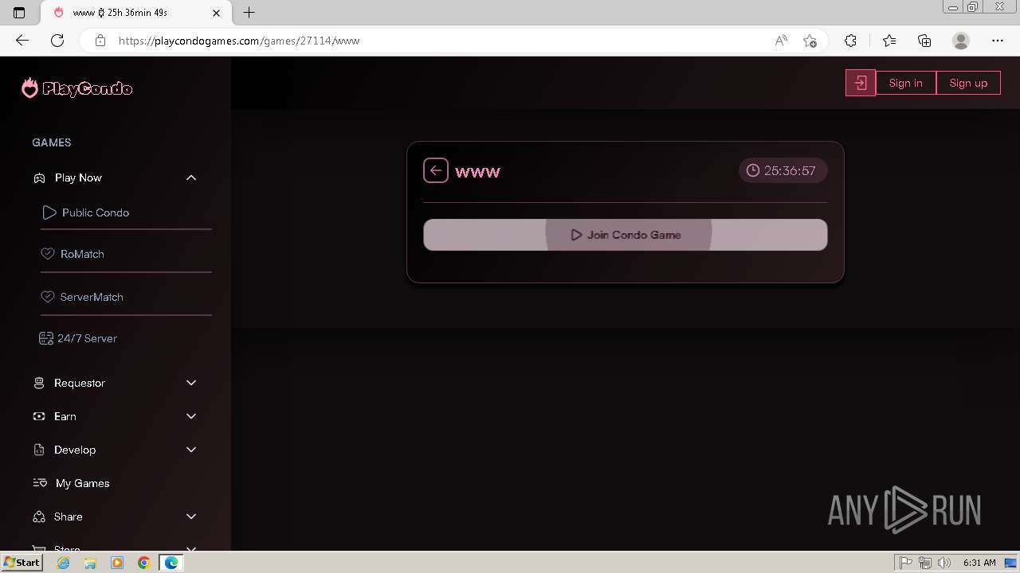Click the Earn money icon
Image resolution: width=1020 pixels, height=573 pixels.
39,416
